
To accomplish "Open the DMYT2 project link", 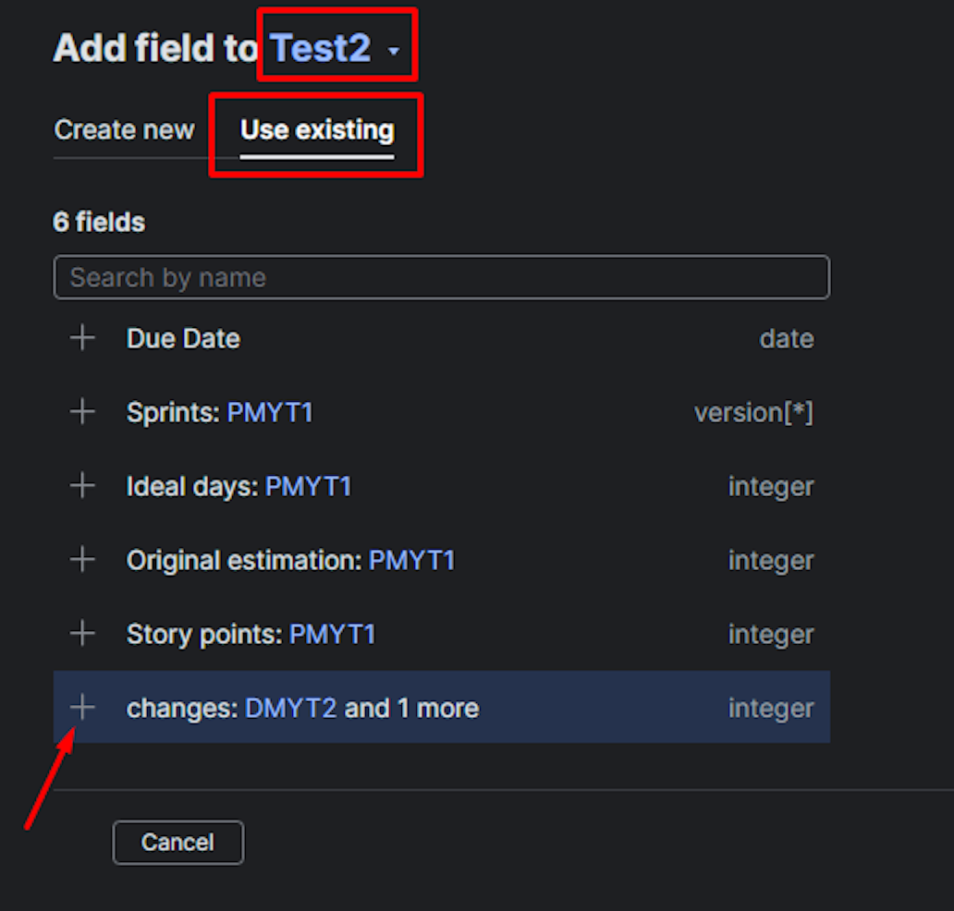I will 291,708.
